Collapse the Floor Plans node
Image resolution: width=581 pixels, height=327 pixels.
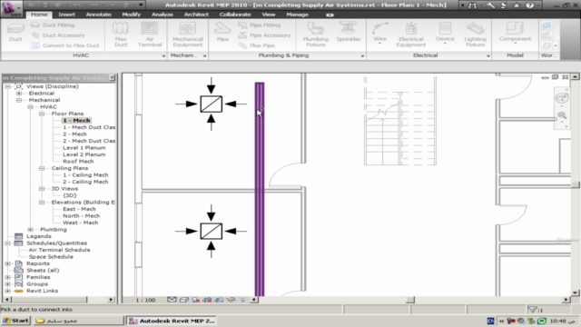pos(42,114)
